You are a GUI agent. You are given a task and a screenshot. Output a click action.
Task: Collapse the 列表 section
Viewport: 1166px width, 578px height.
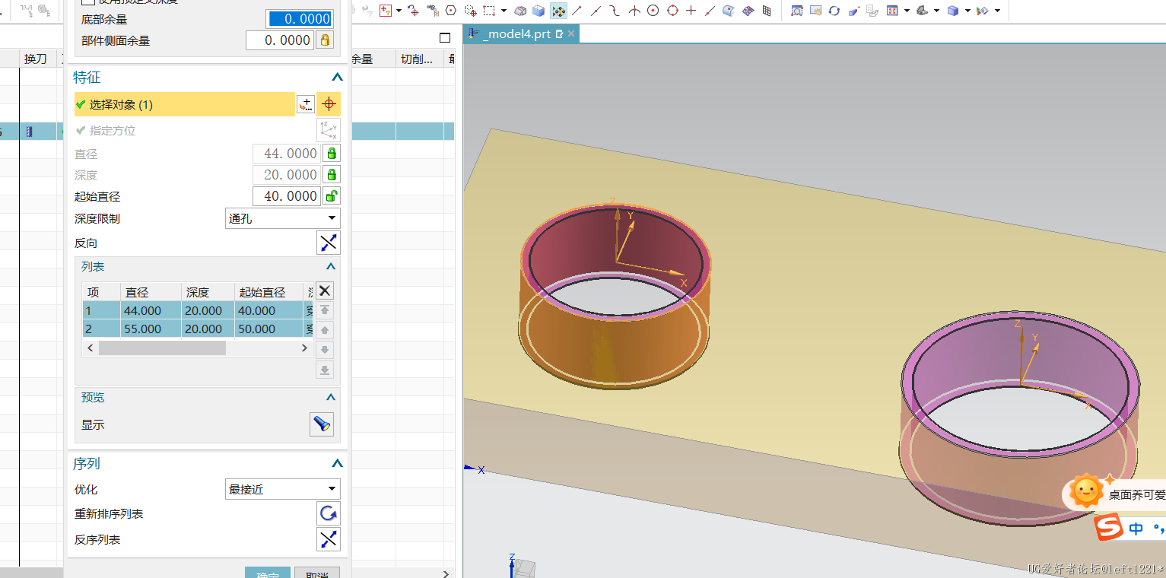tap(331, 267)
